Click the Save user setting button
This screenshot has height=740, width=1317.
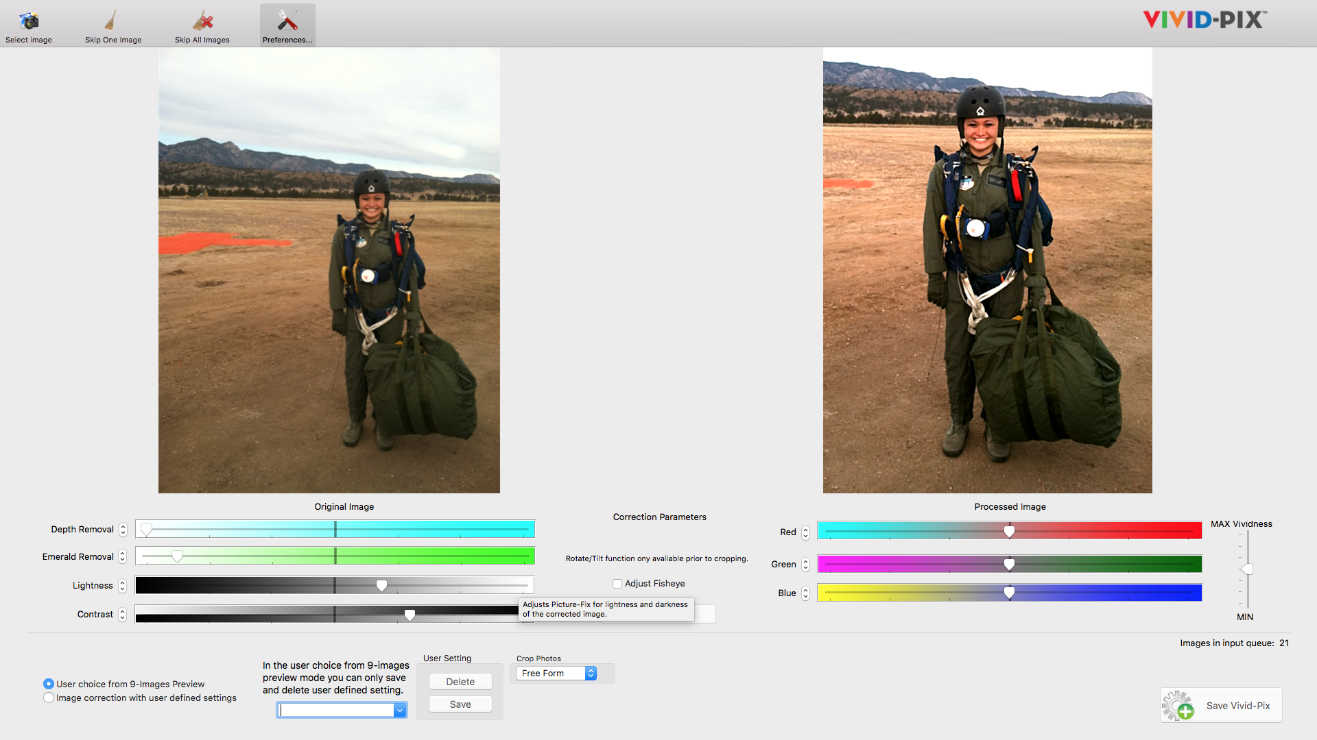tap(460, 704)
